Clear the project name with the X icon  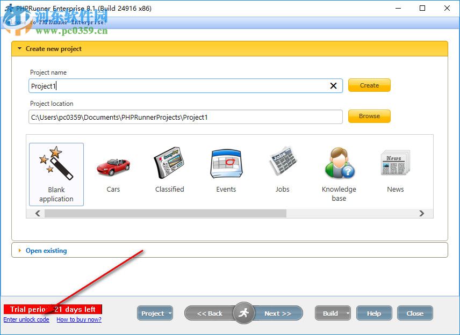point(333,85)
